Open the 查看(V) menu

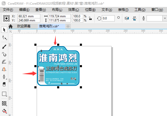coord(41,10)
